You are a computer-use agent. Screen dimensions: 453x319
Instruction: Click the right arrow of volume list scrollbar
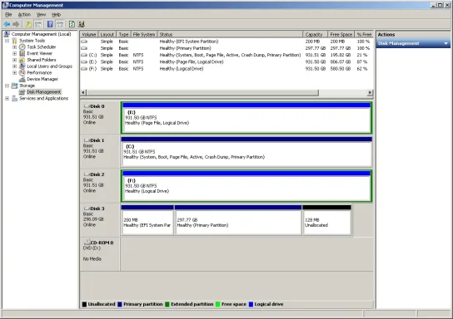click(370, 92)
